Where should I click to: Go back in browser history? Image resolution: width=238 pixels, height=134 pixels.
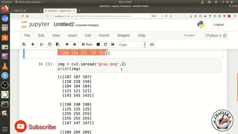(13, 16)
